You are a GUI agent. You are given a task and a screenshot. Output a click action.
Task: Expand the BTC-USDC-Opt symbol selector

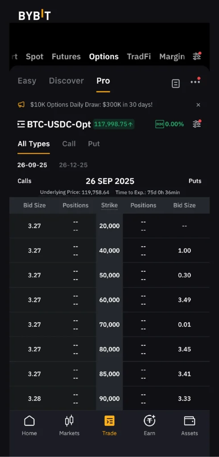point(54,125)
